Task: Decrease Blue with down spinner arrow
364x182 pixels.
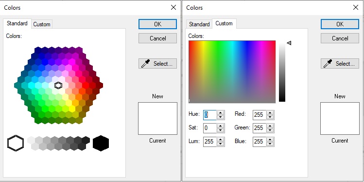Action: [270, 144]
